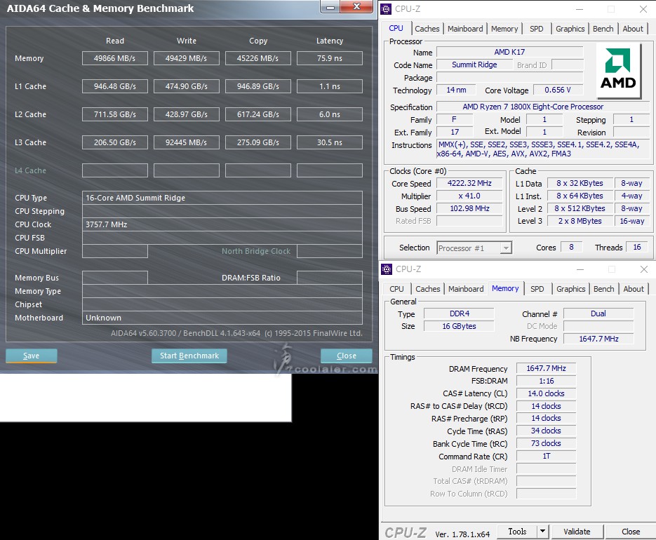Screen dimensions: 656x540
Task: Click the CPU Type field showing 16-Core AMD Summit Ridge
Action: pos(222,198)
